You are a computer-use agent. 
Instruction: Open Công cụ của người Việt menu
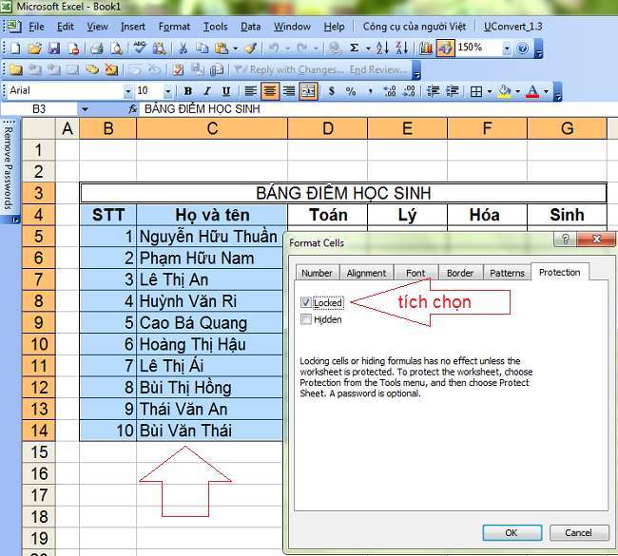pos(415,27)
